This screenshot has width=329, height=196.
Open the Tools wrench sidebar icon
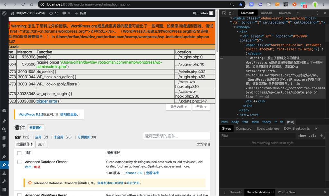click(x=4, y=181)
